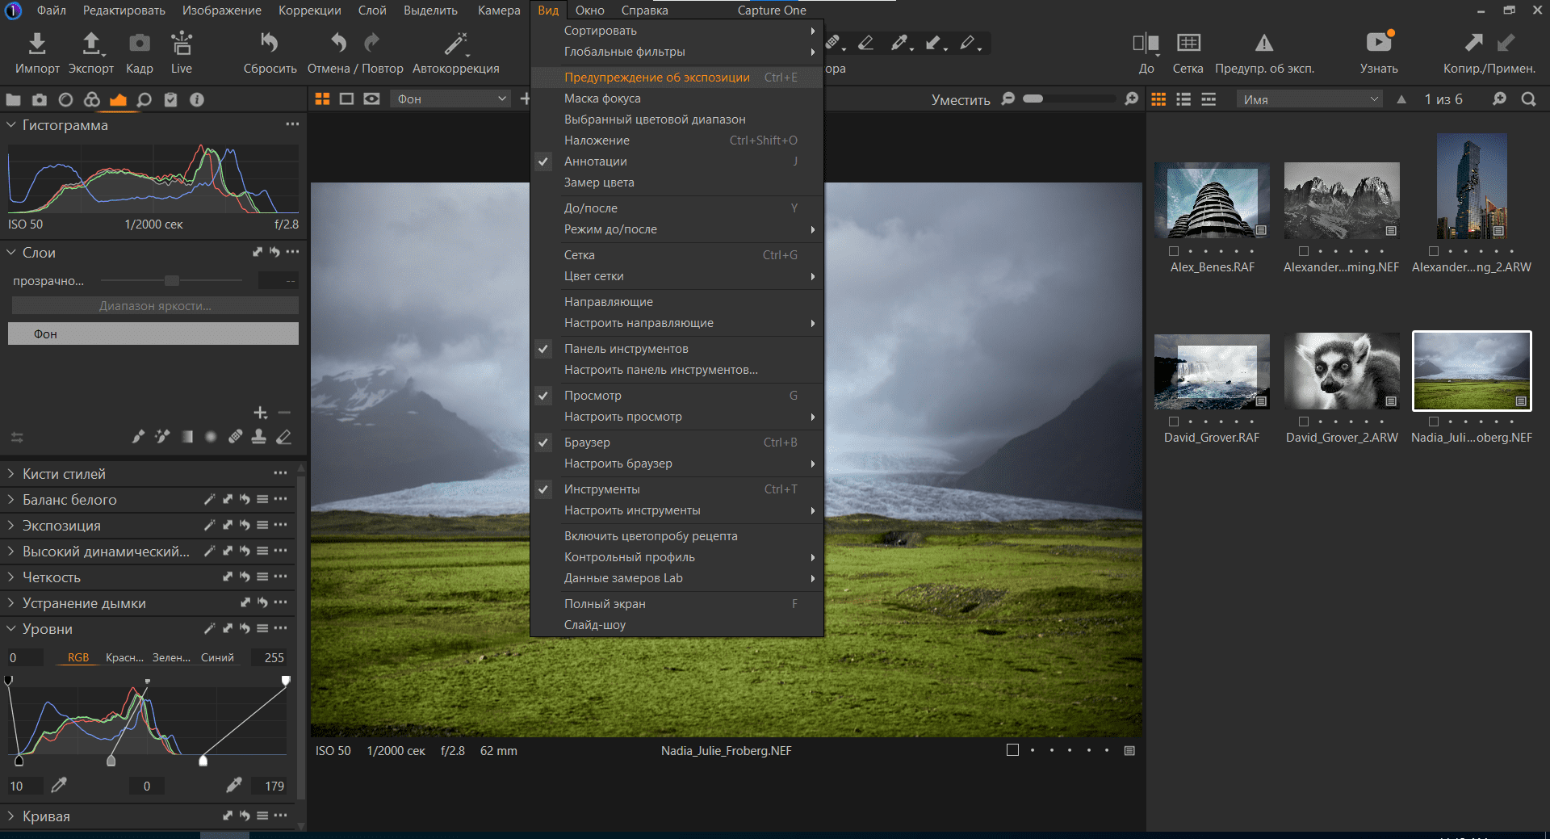Open the Имя sort dropdown
Image resolution: width=1550 pixels, height=839 pixels.
1309,99
